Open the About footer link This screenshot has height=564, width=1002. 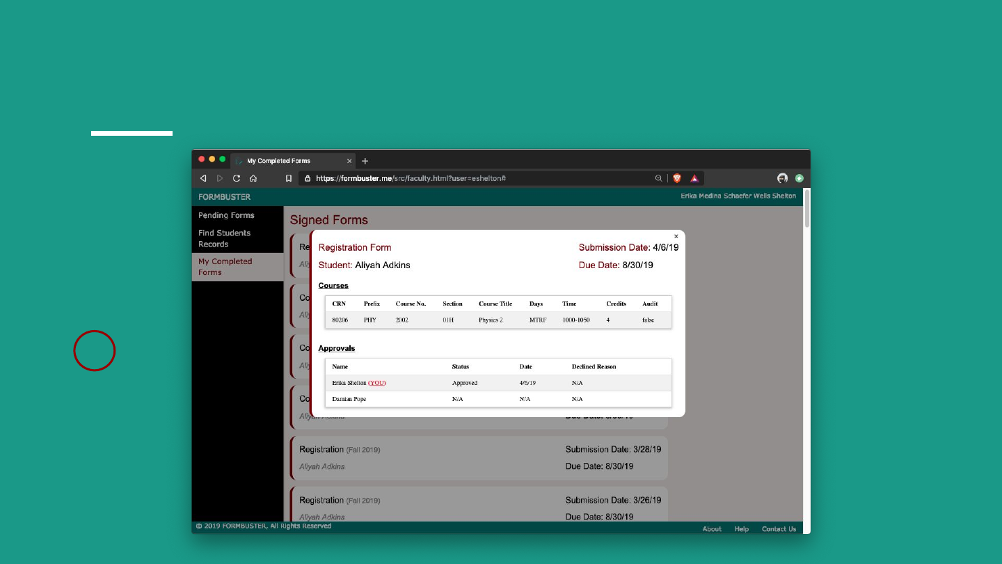coord(712,528)
